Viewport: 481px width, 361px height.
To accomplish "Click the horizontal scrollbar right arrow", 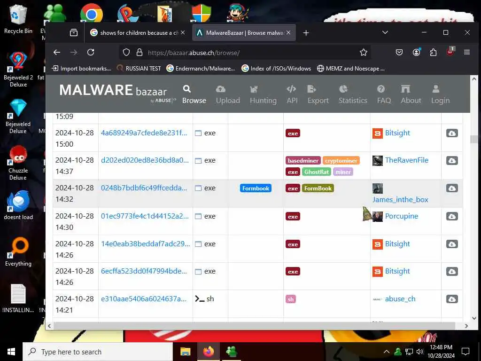I will pyautogui.click(x=466, y=326).
